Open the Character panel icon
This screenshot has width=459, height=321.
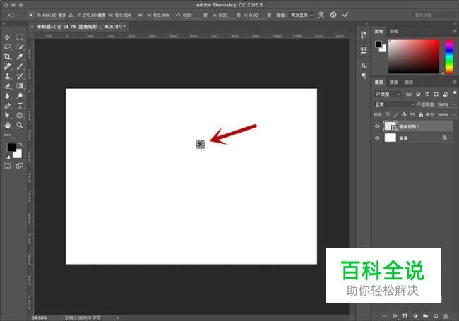[x=364, y=66]
